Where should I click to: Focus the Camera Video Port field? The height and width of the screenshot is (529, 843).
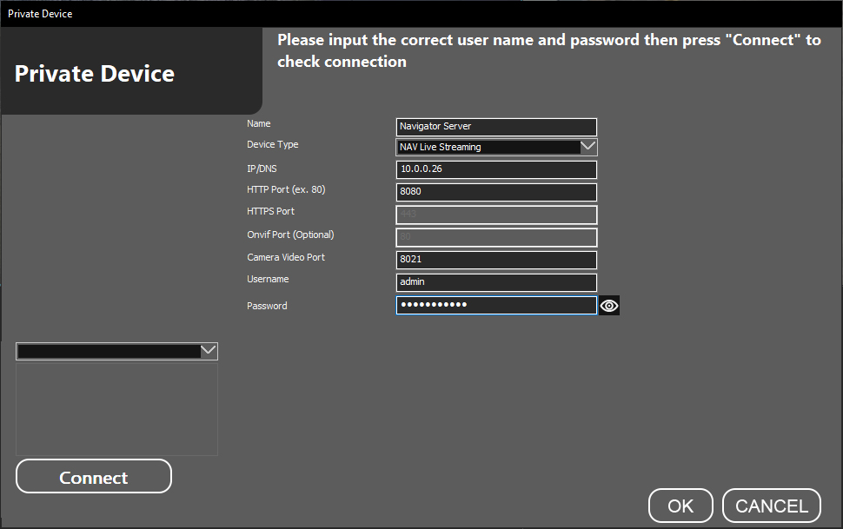(x=496, y=260)
